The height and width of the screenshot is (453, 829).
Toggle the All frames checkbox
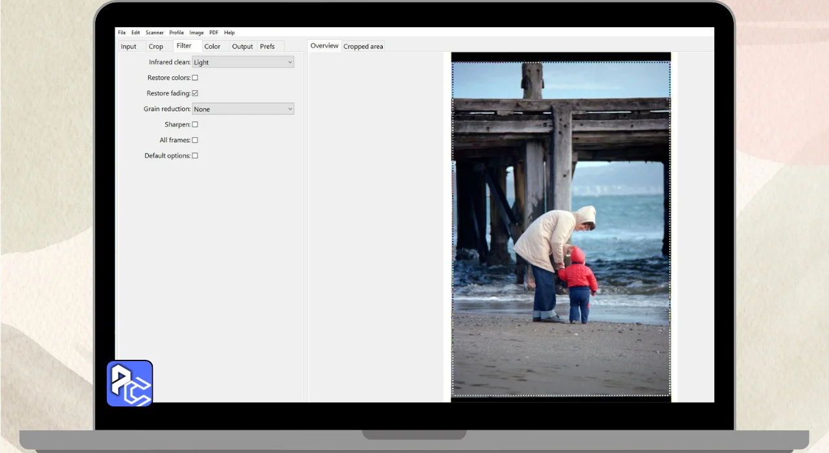(195, 140)
